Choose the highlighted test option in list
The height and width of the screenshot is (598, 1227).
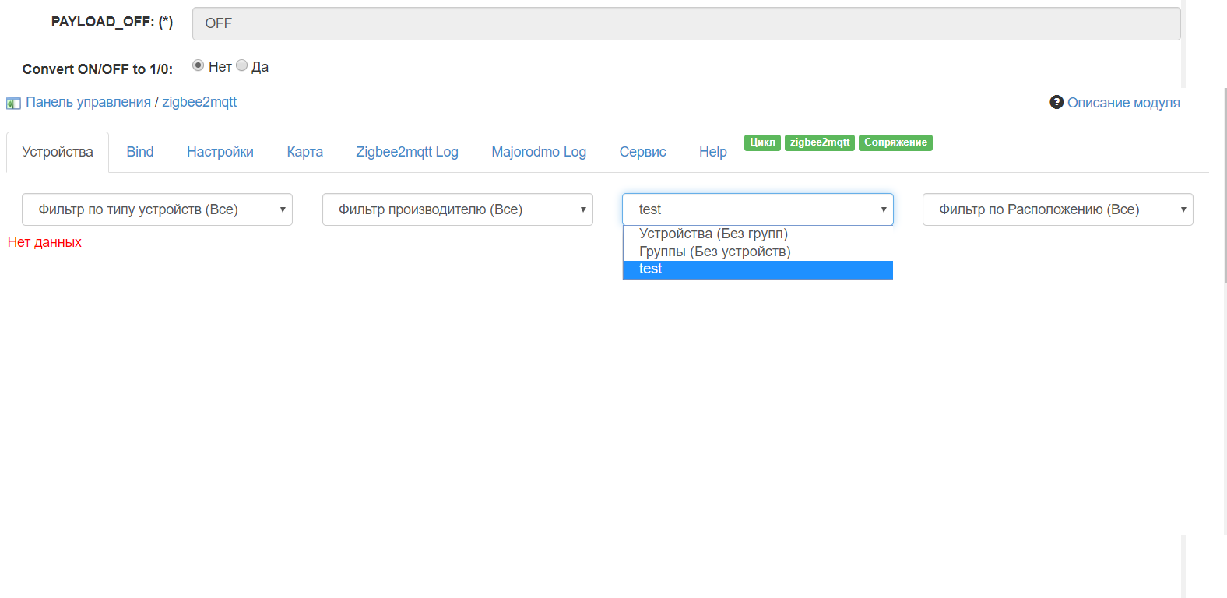(x=757, y=269)
